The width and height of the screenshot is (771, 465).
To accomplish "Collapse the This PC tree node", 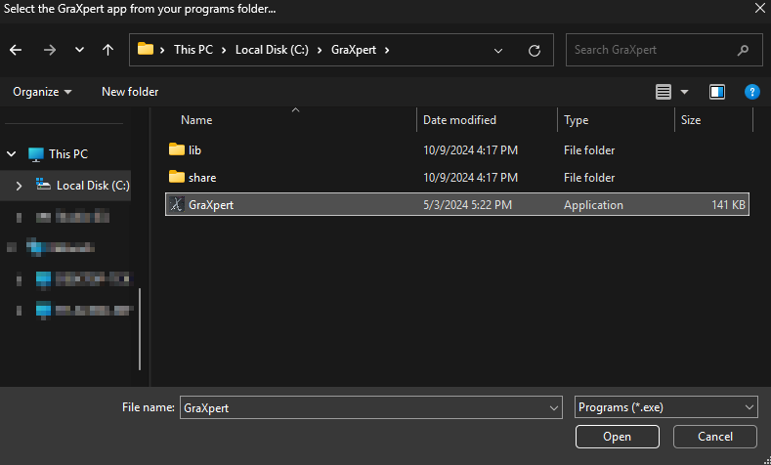I will (x=12, y=154).
